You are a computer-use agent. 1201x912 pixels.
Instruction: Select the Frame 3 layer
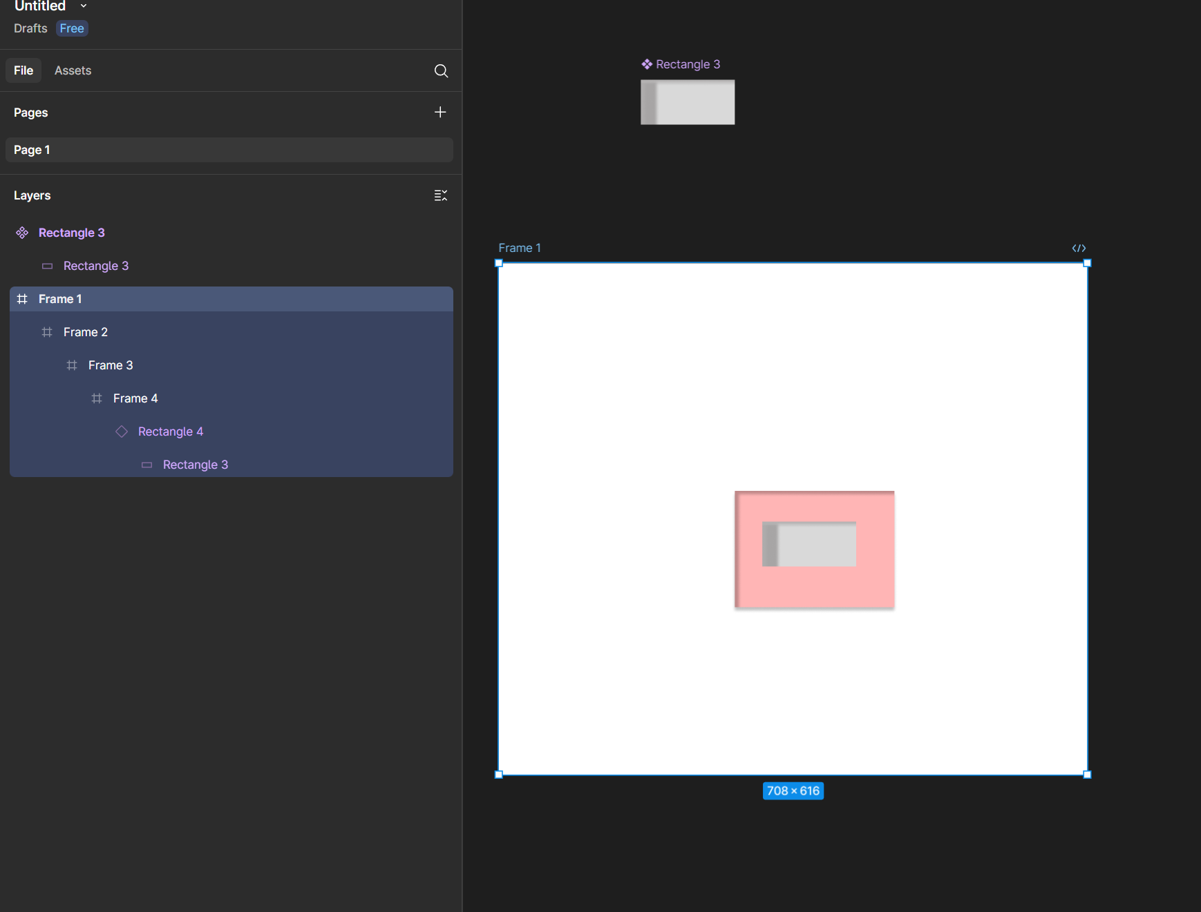coord(231,365)
